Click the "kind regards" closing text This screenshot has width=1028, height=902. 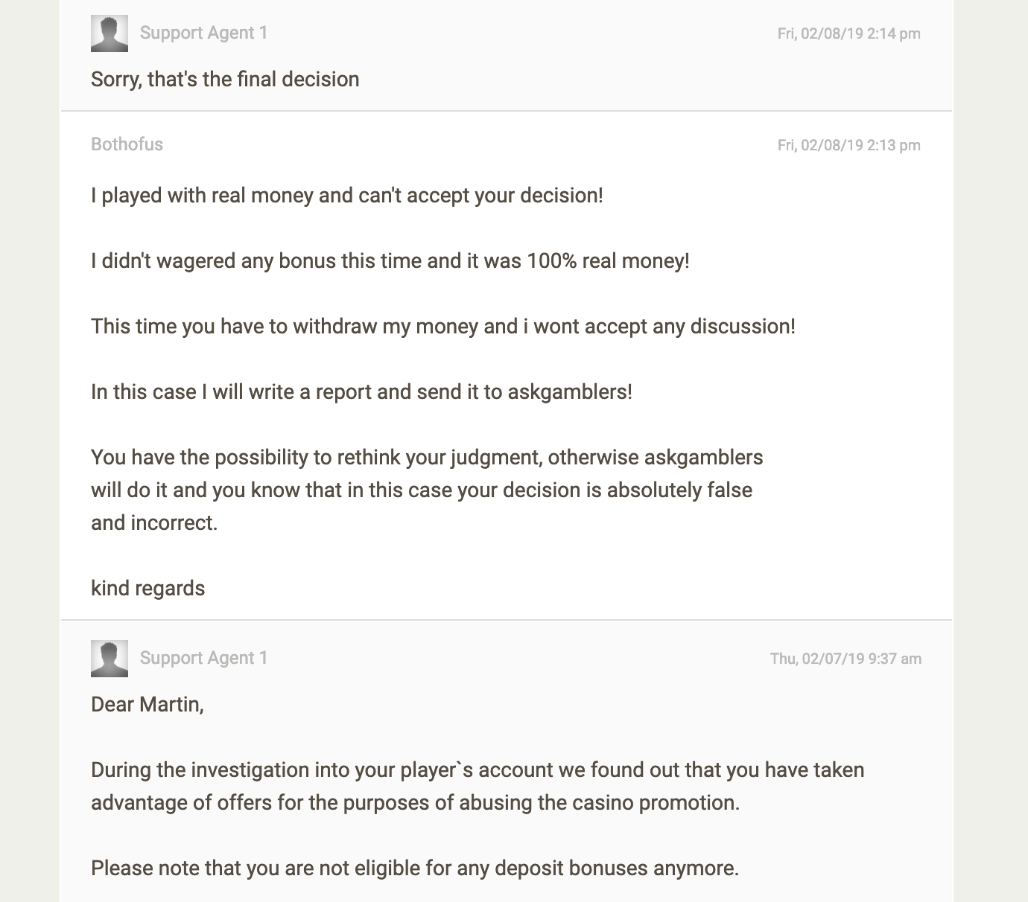point(147,588)
